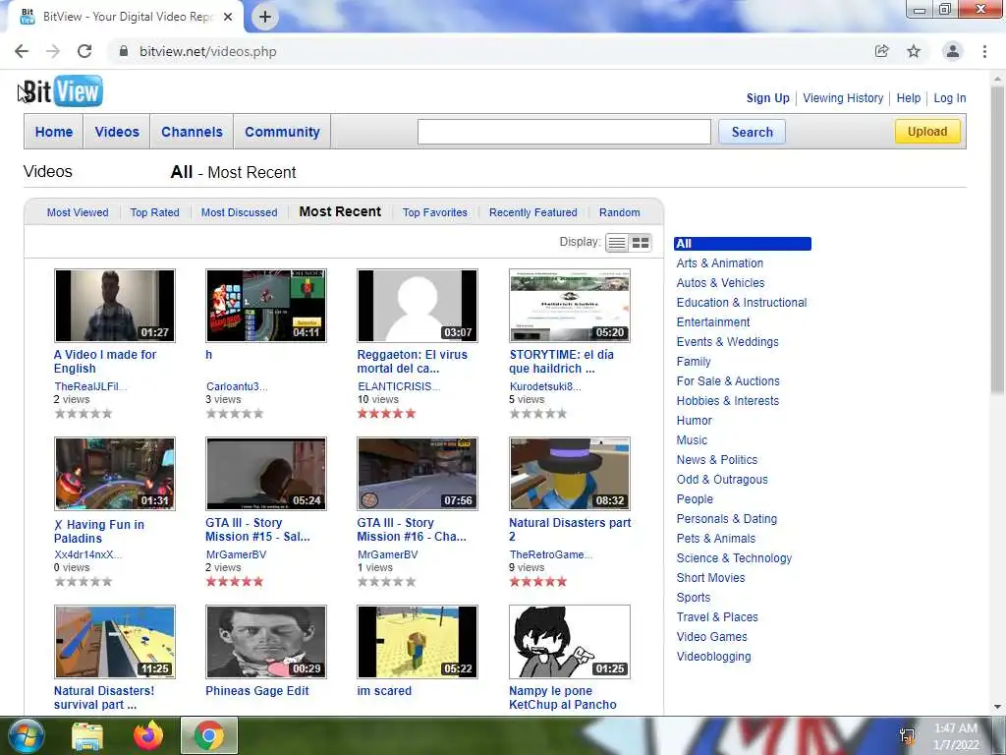The width and height of the screenshot is (1006, 755).
Task: Open GTA III Story Mission #15 thumbnail
Action: coord(266,474)
